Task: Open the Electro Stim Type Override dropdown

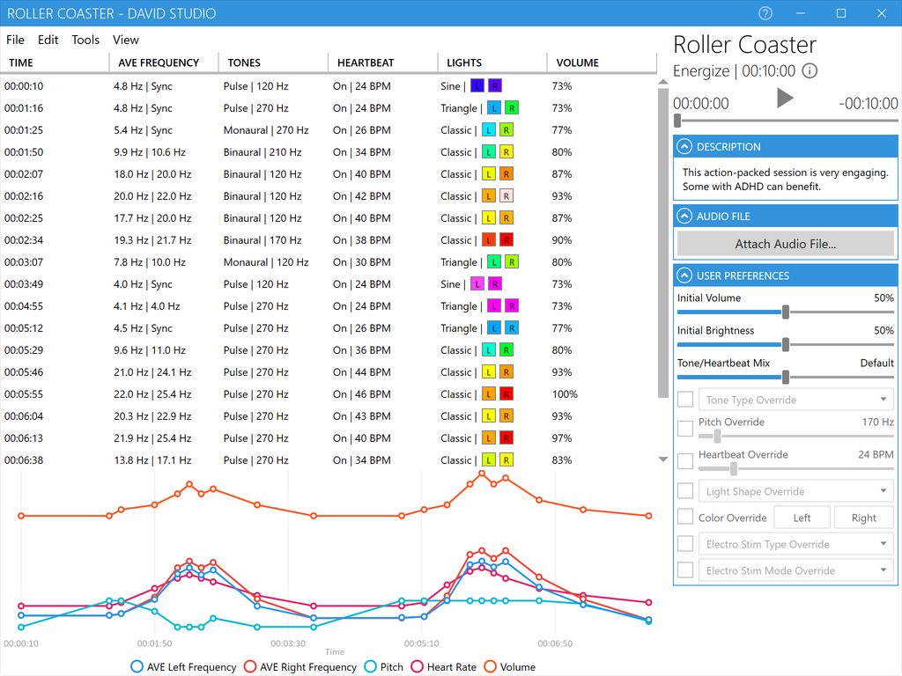Action: pos(795,544)
